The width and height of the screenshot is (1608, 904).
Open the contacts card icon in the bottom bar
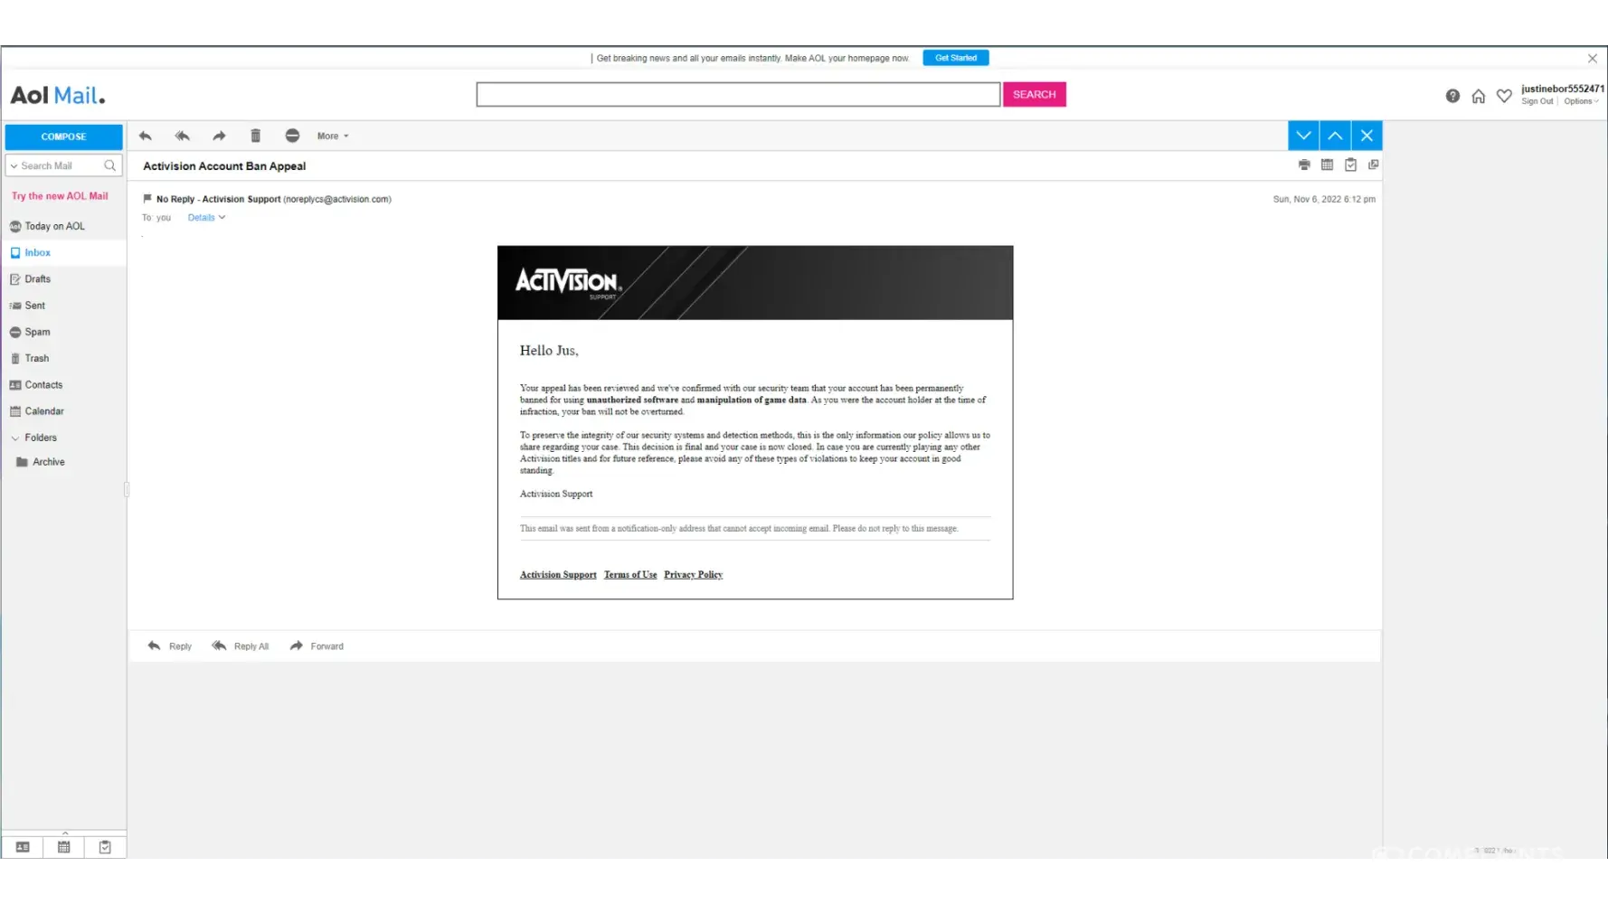tap(23, 847)
